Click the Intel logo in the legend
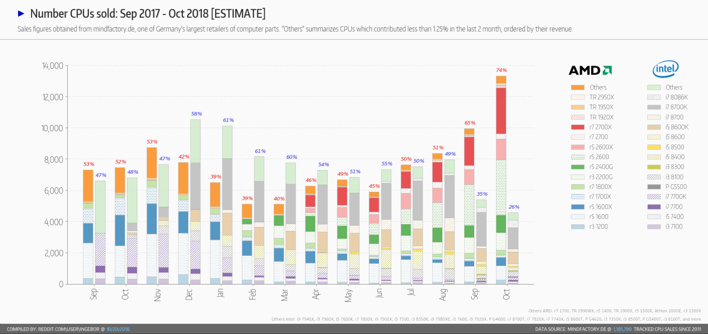The width and height of the screenshot is (708, 334). click(665, 69)
